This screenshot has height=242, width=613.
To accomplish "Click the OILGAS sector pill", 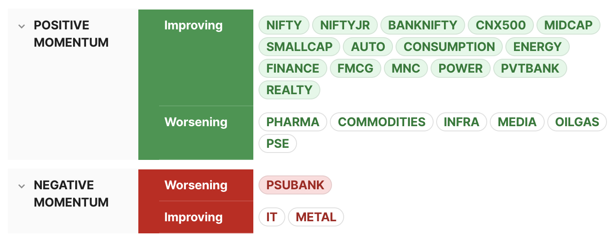I will point(577,122).
